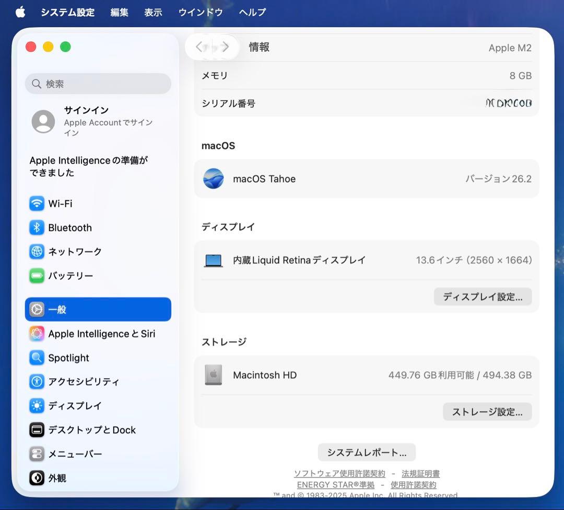Select ネットワーク label in sidebar
Screen dimensions: 564x510
(75, 252)
